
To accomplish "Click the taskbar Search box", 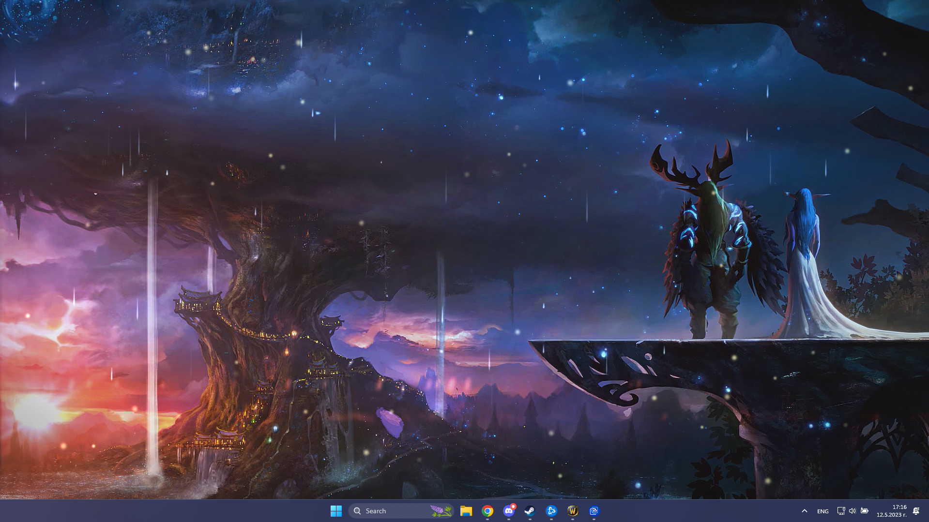I will [401, 511].
